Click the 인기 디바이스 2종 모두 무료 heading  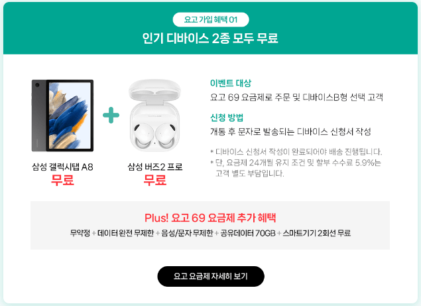[x=210, y=38]
